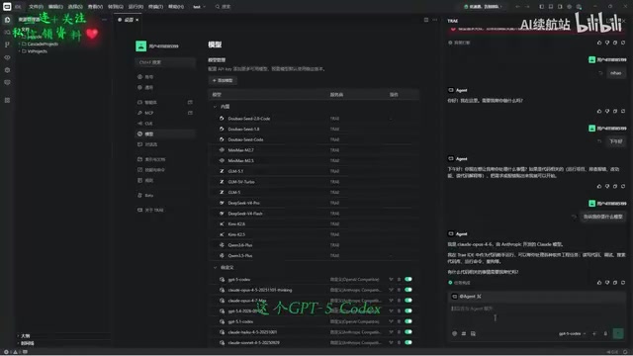Image resolution: width=633 pixels, height=356 pixels.
Task: Click the retry arrow beside the '下午好' user message
Action: pyautogui.click(x=599, y=141)
